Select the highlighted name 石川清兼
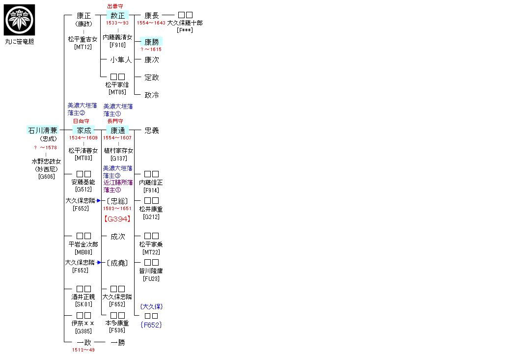Image resolution: width=525 pixels, height=355 pixels. (x=43, y=130)
